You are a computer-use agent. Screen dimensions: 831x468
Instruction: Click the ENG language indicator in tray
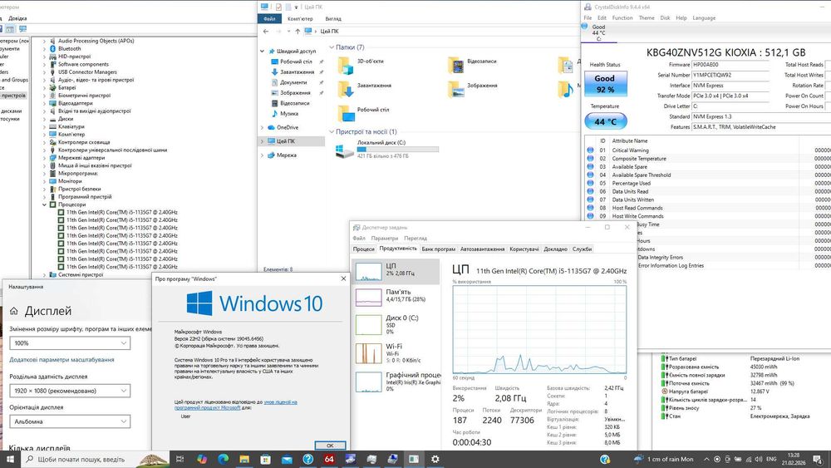[771, 459]
